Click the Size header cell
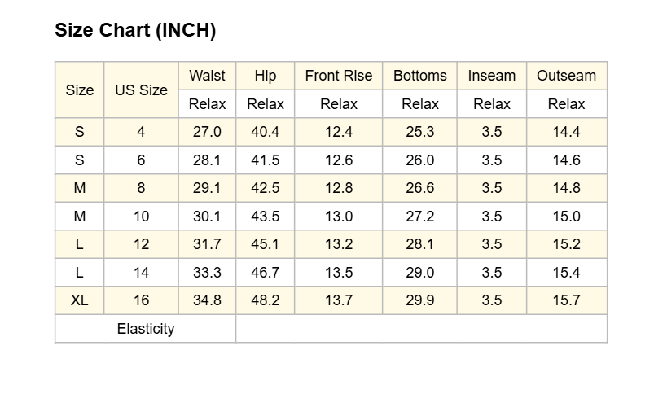The image size is (654, 407). pyautogui.click(x=80, y=90)
